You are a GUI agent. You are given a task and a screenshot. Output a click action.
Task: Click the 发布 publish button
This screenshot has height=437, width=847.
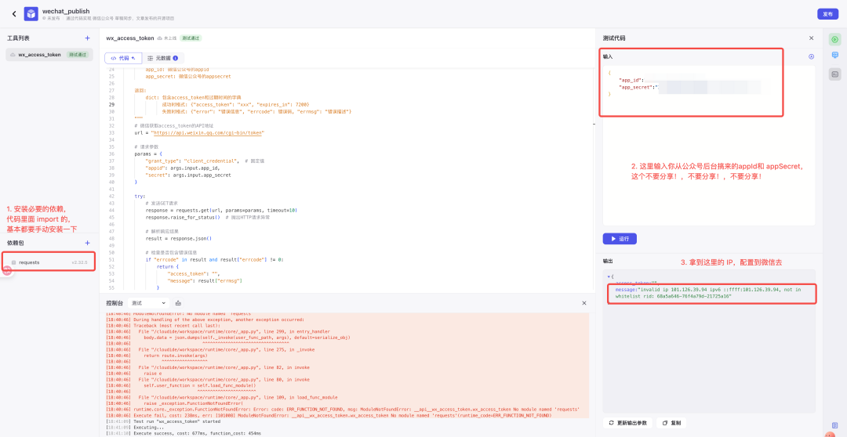pyautogui.click(x=827, y=14)
